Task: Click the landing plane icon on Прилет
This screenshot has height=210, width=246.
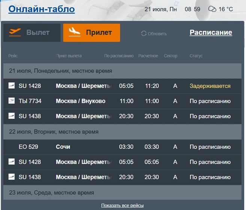Action: click(75, 32)
